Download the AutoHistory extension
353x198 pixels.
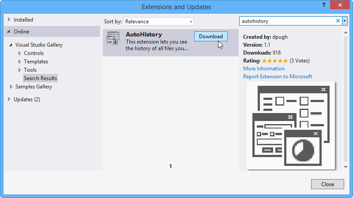[210, 36]
